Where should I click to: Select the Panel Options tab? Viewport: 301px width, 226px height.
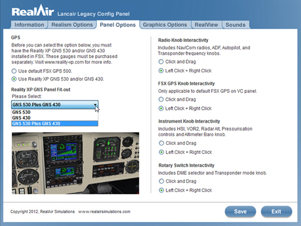point(118,25)
